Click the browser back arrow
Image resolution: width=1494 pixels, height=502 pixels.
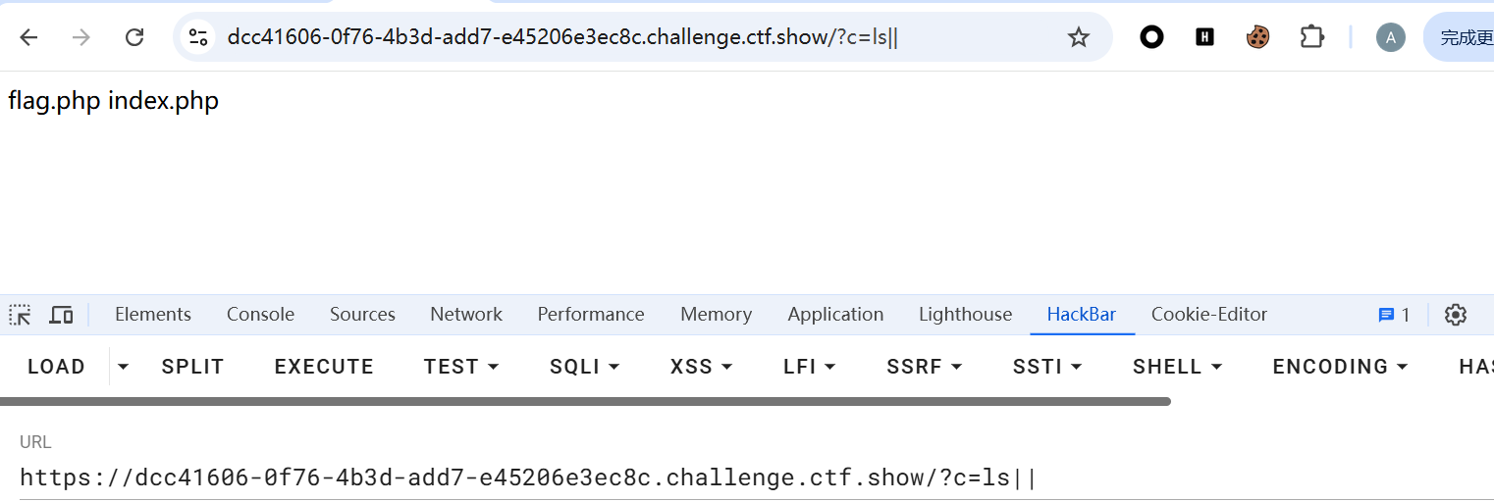pos(28,37)
